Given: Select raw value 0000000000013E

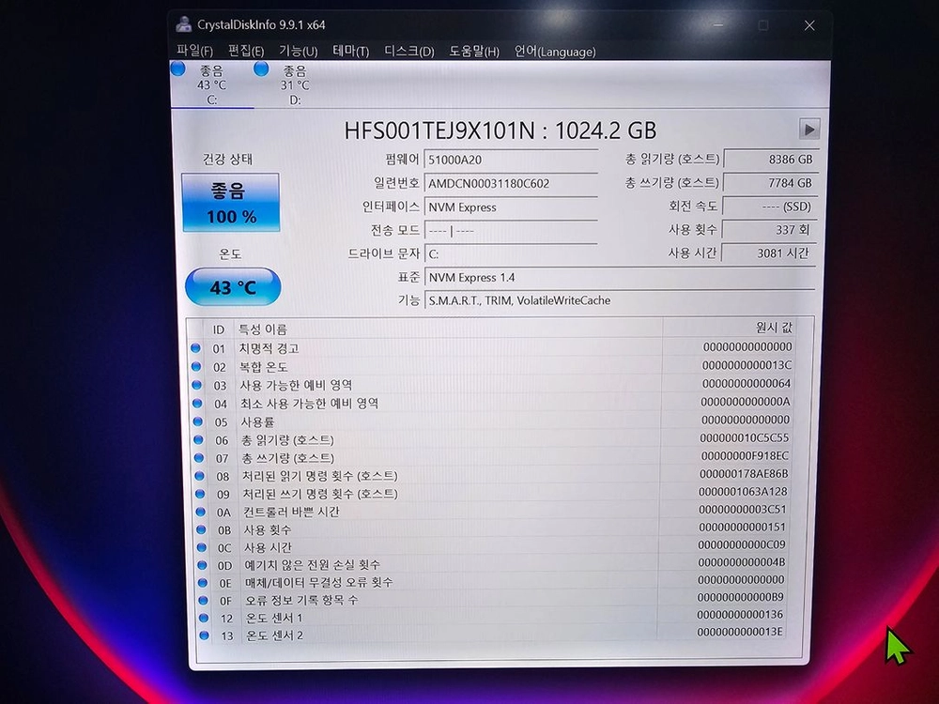Looking at the screenshot, I should click(x=740, y=632).
